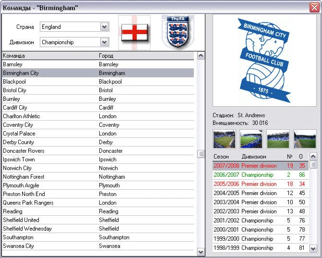Select the 1998/1999 Championship season row
The height and width of the screenshot is (258, 322).
tap(261, 248)
